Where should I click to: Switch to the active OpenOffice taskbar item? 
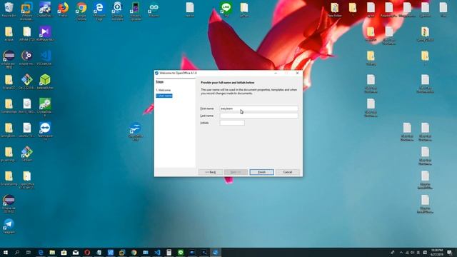pyautogui.click(x=216, y=252)
